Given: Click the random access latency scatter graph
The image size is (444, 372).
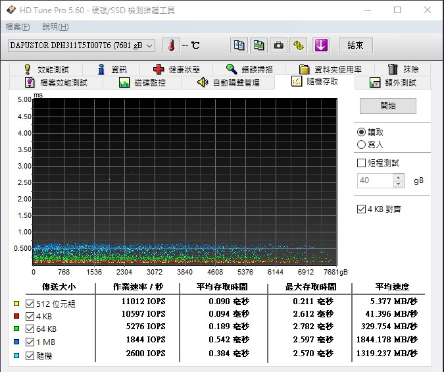Looking at the screenshot, I should point(185,182).
